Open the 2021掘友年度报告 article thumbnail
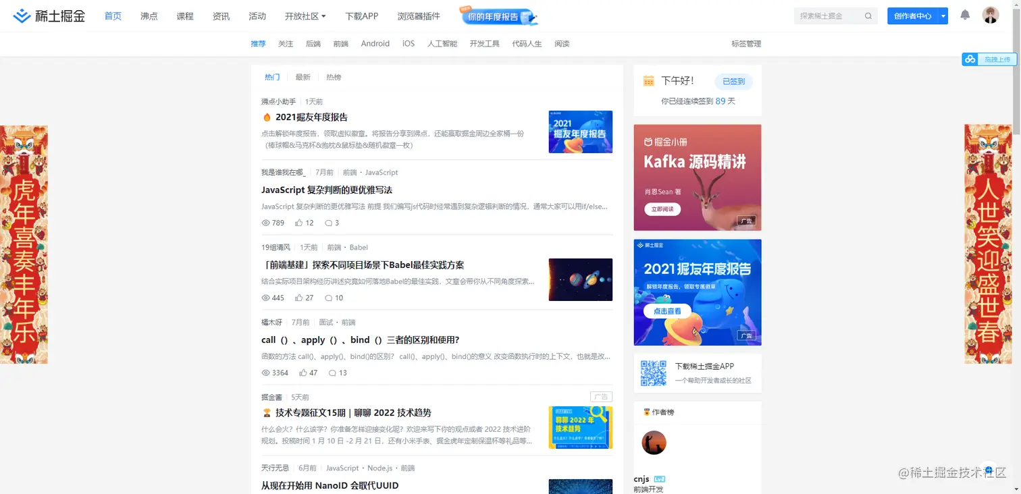The width and height of the screenshot is (1021, 494). tap(581, 132)
